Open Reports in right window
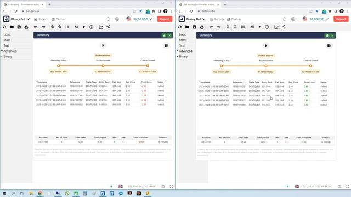 [x=217, y=19]
